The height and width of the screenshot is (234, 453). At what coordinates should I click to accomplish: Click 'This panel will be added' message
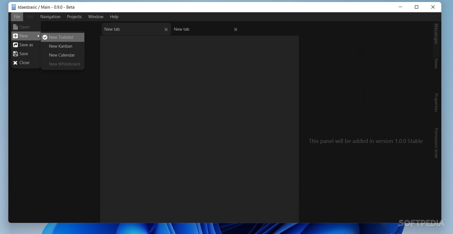[366, 141]
